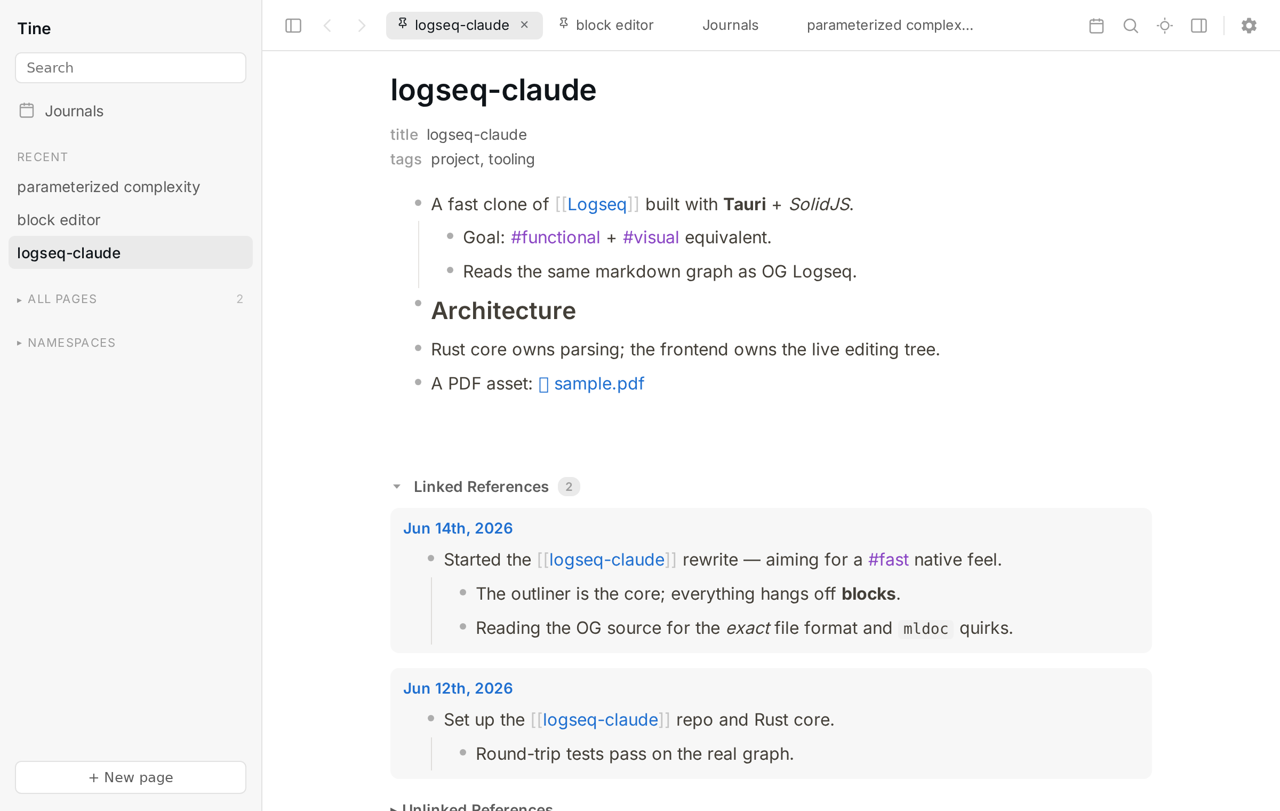The image size is (1280, 811).
Task: Click bullet of 'Reading the OG source' block
Action: click(463, 627)
